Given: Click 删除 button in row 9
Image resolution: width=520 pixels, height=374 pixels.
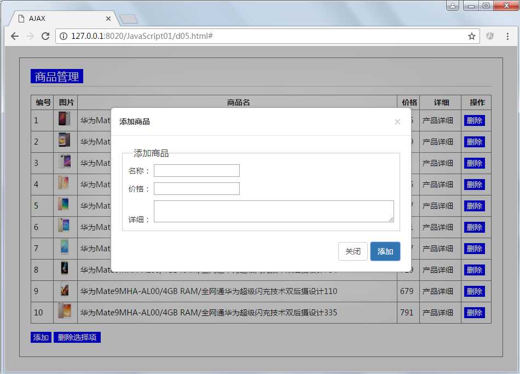Looking at the screenshot, I should (x=474, y=291).
